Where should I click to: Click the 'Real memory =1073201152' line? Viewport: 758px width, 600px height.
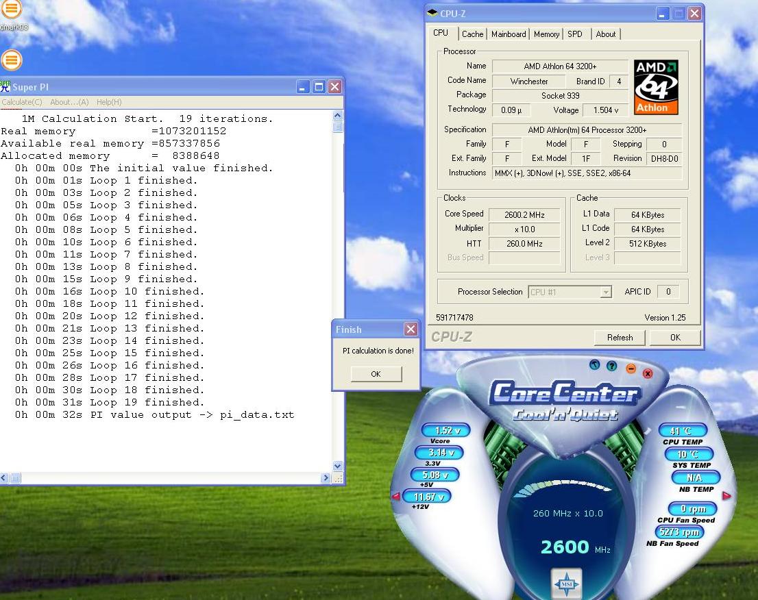point(114,131)
